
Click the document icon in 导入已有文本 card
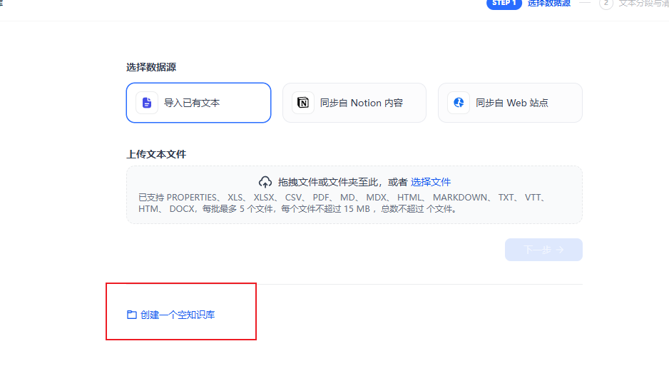click(x=147, y=103)
